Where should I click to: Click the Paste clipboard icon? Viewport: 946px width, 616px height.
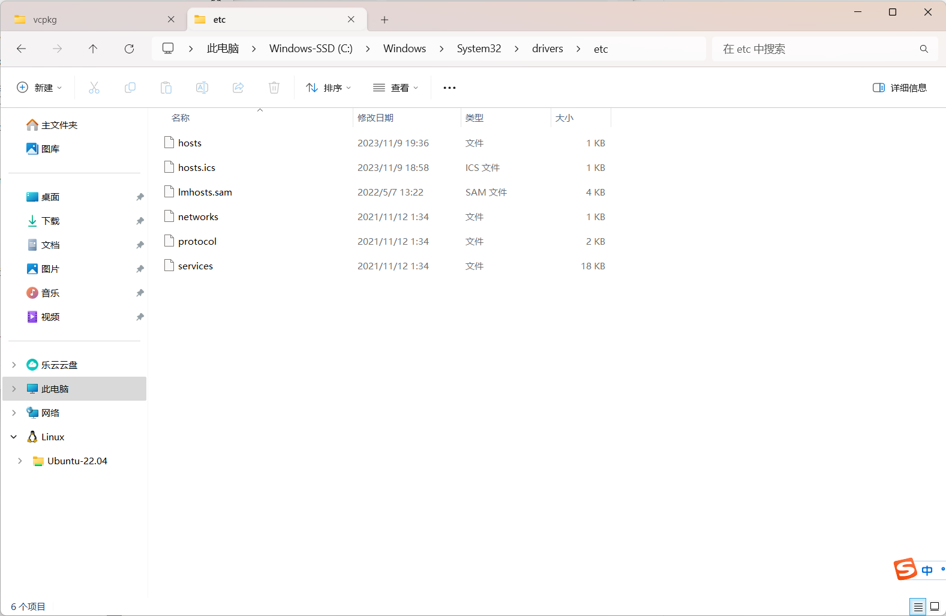click(166, 88)
